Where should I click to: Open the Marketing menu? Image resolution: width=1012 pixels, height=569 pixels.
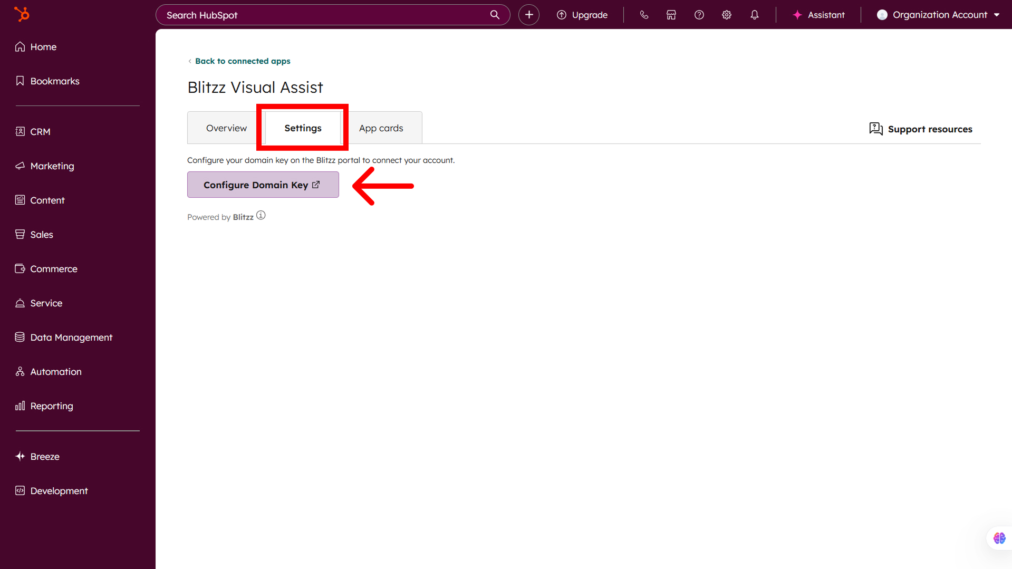tap(45, 166)
